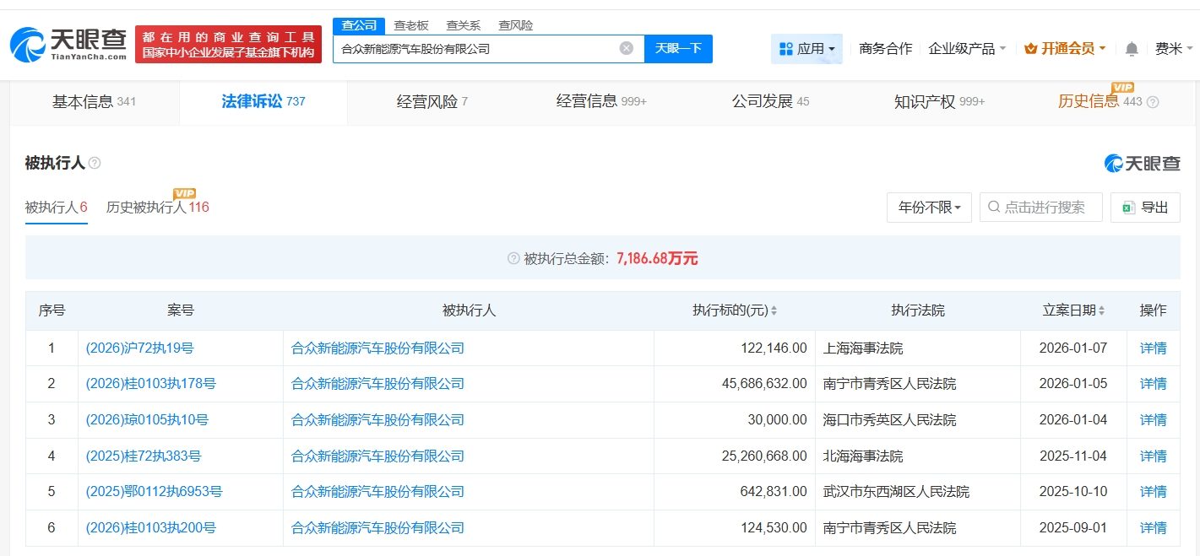Click the TianYanCha logo in header
The height and width of the screenshot is (556, 1200).
click(68, 44)
